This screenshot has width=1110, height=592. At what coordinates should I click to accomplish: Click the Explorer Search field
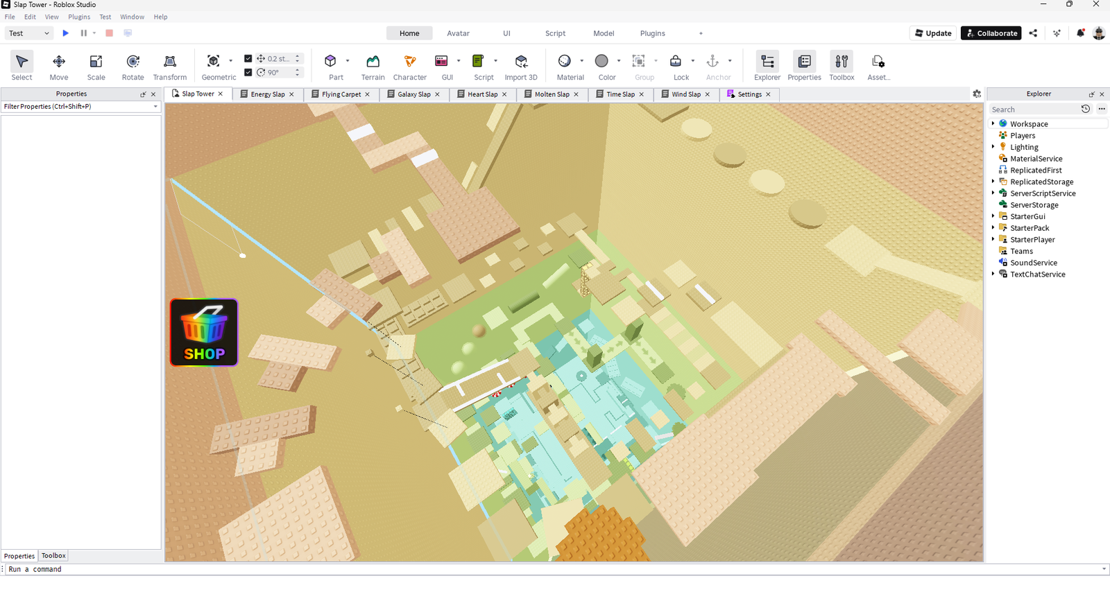[1034, 110]
